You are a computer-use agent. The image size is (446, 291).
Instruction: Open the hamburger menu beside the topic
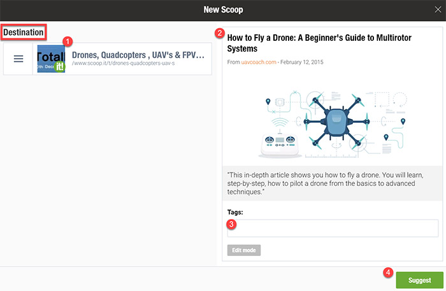click(x=18, y=59)
